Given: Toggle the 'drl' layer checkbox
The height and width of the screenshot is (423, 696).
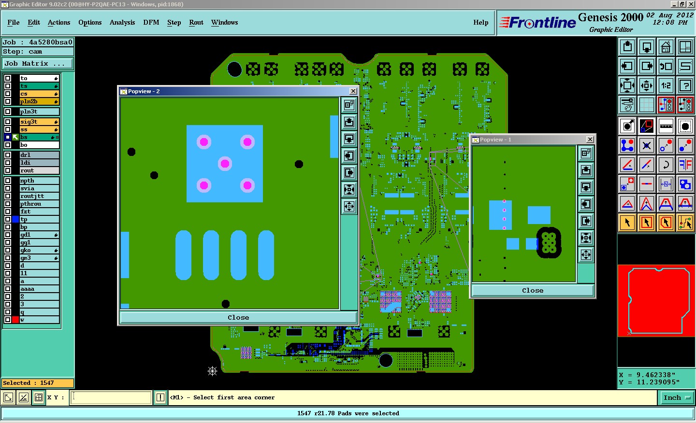Looking at the screenshot, I should (x=8, y=155).
